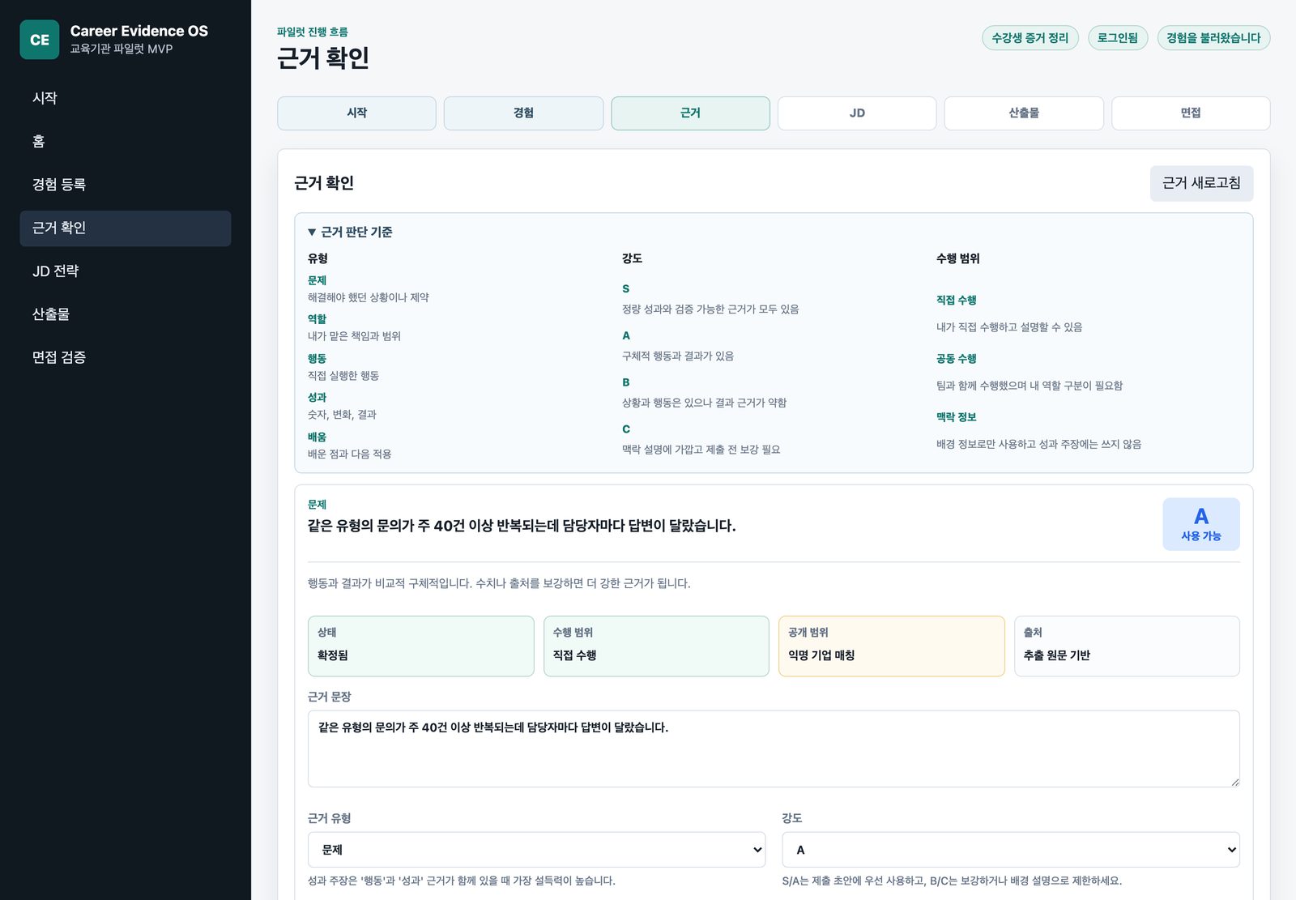This screenshot has height=900, width=1296.
Task: Switch to the 경험 step tab
Action: [523, 113]
